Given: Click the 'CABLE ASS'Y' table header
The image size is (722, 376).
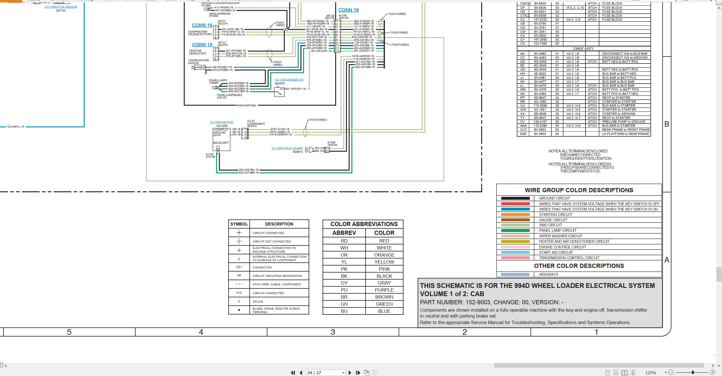Looking at the screenshot, I should click(x=583, y=49).
